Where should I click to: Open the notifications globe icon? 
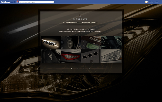(17, 2)
